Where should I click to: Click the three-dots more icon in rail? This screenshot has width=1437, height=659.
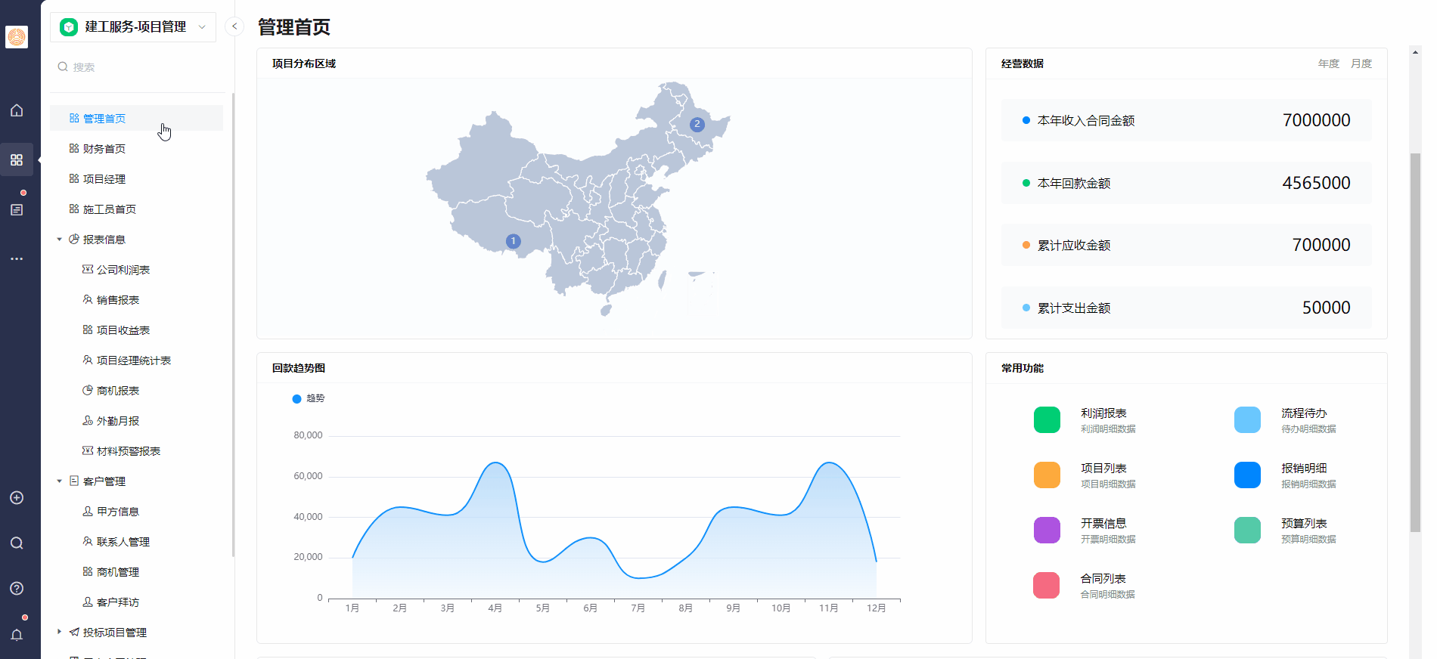click(17, 258)
